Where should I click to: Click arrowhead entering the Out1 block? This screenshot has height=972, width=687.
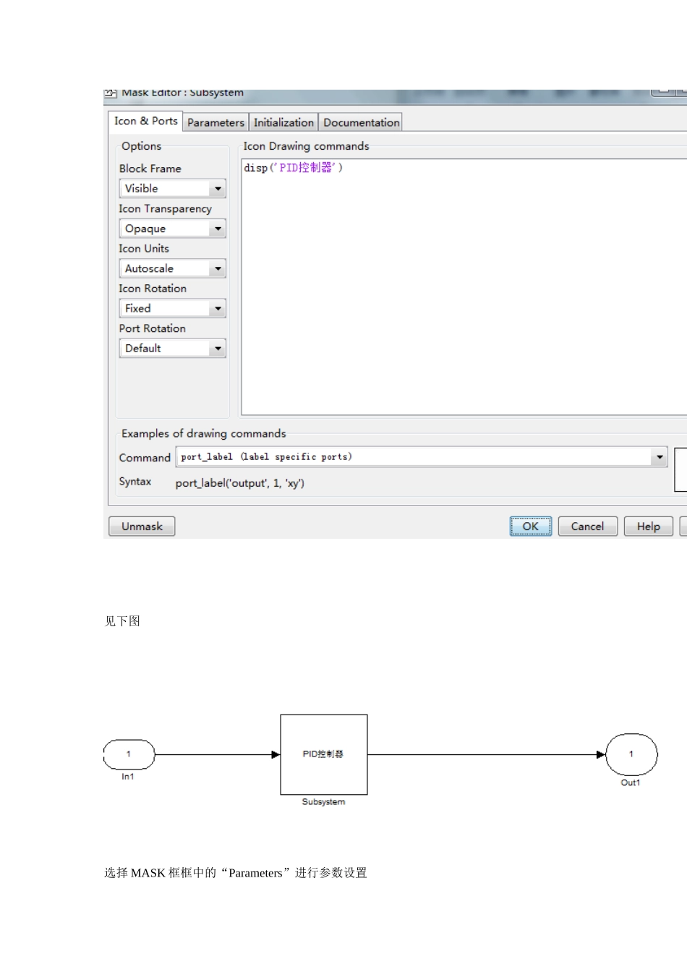[600, 755]
